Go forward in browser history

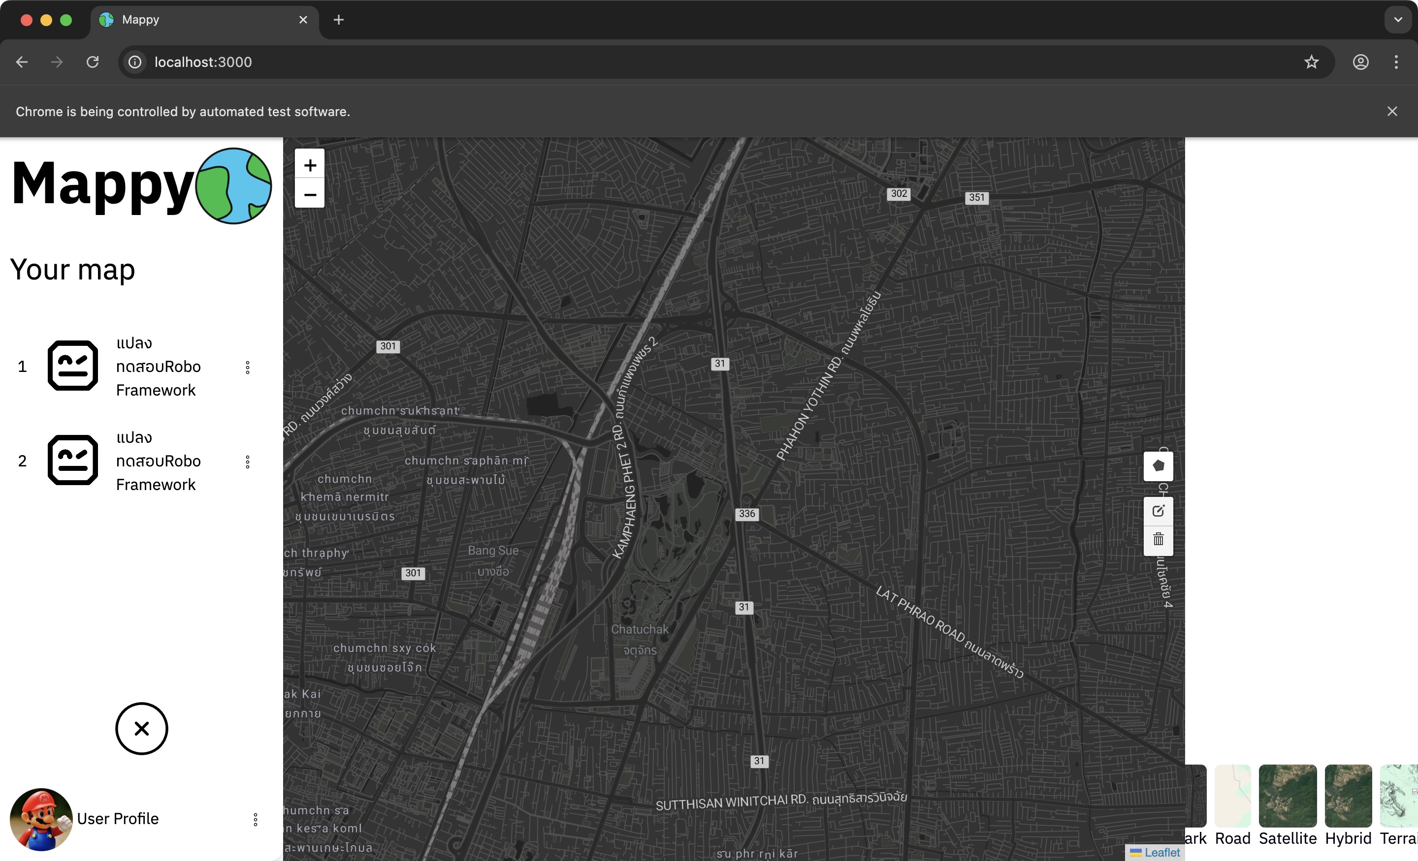(57, 62)
